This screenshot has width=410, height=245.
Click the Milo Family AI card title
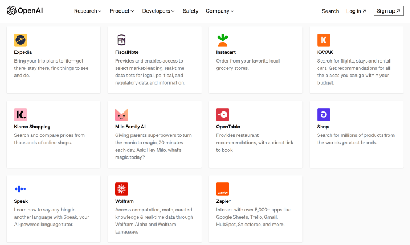(x=130, y=127)
